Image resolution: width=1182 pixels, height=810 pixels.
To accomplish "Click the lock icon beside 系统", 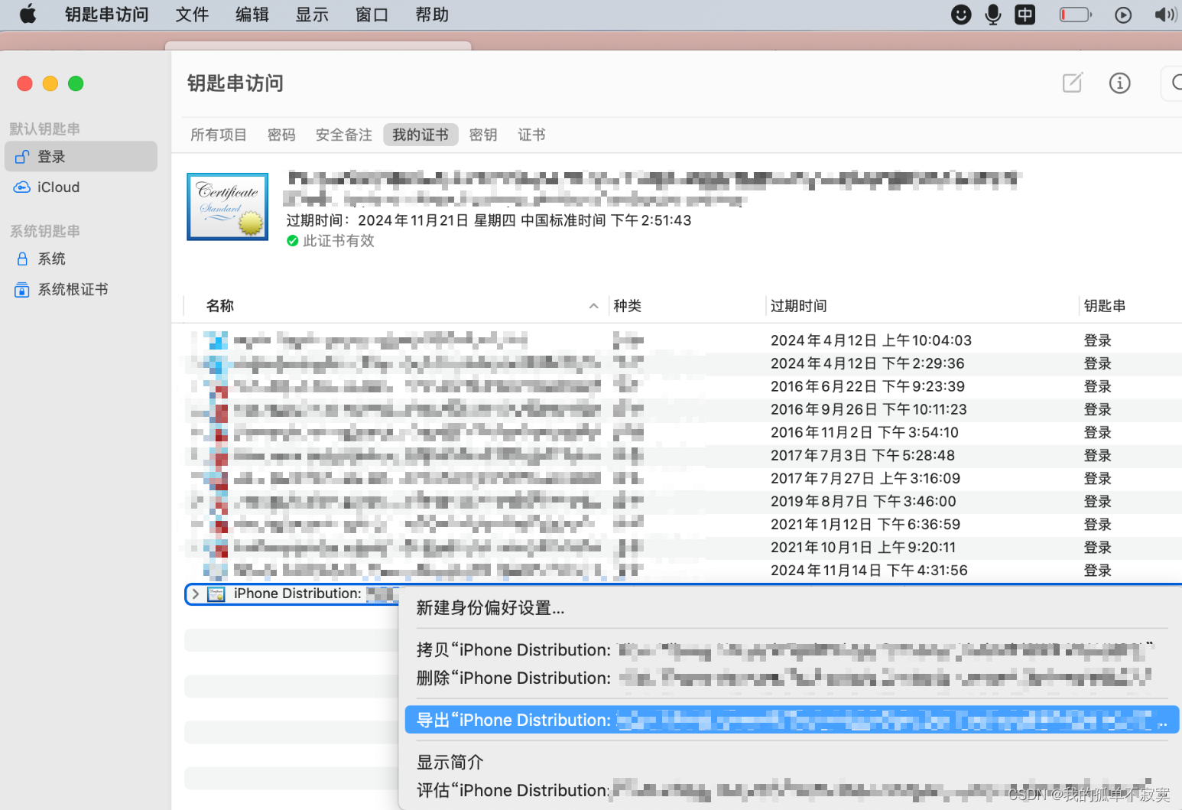I will coord(22,259).
